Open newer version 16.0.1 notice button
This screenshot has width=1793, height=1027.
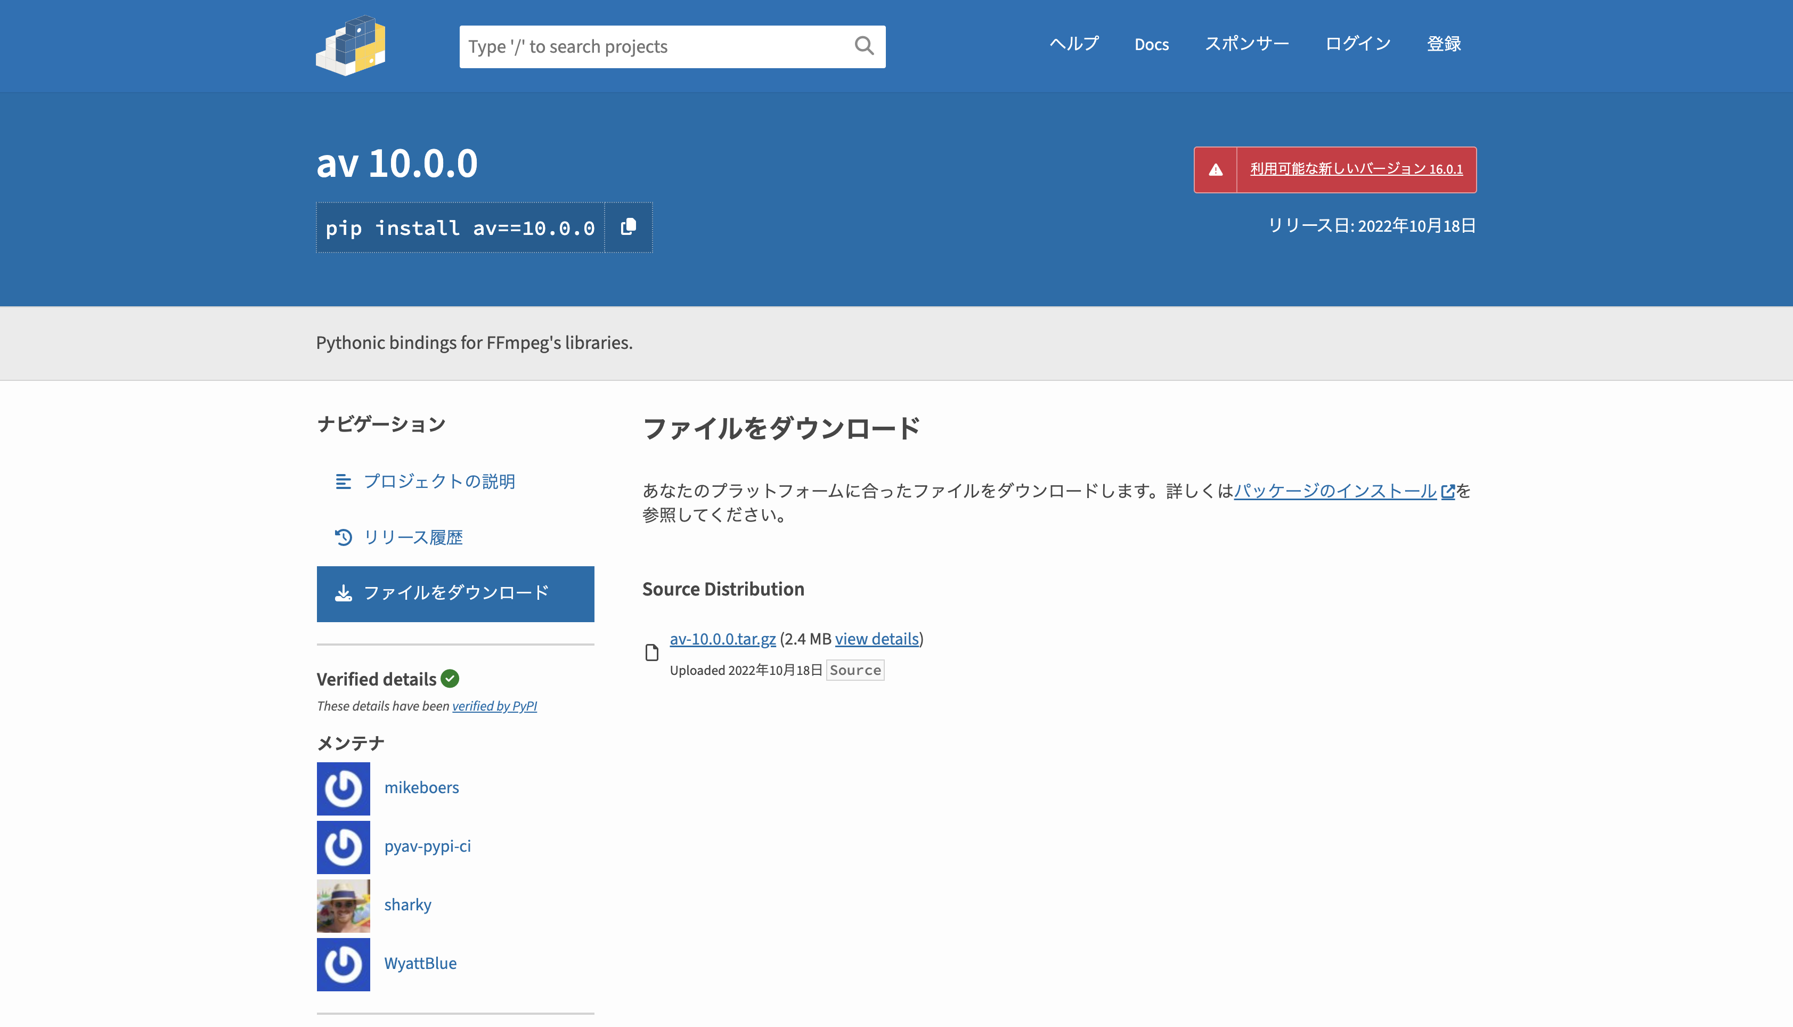1356,169
